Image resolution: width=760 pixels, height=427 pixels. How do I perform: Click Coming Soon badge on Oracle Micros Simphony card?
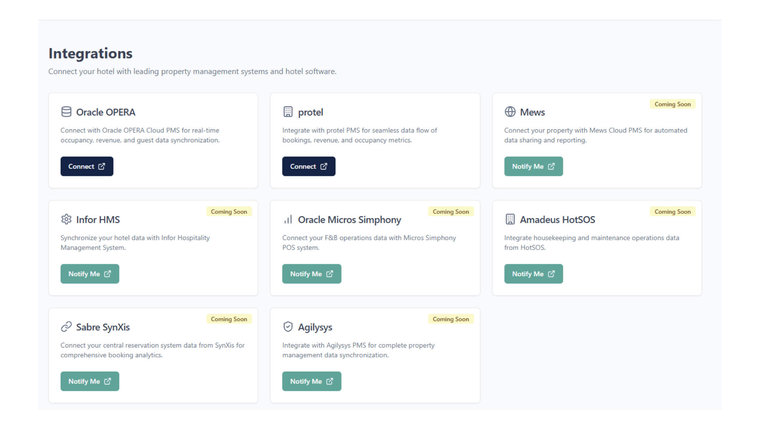pyautogui.click(x=451, y=212)
